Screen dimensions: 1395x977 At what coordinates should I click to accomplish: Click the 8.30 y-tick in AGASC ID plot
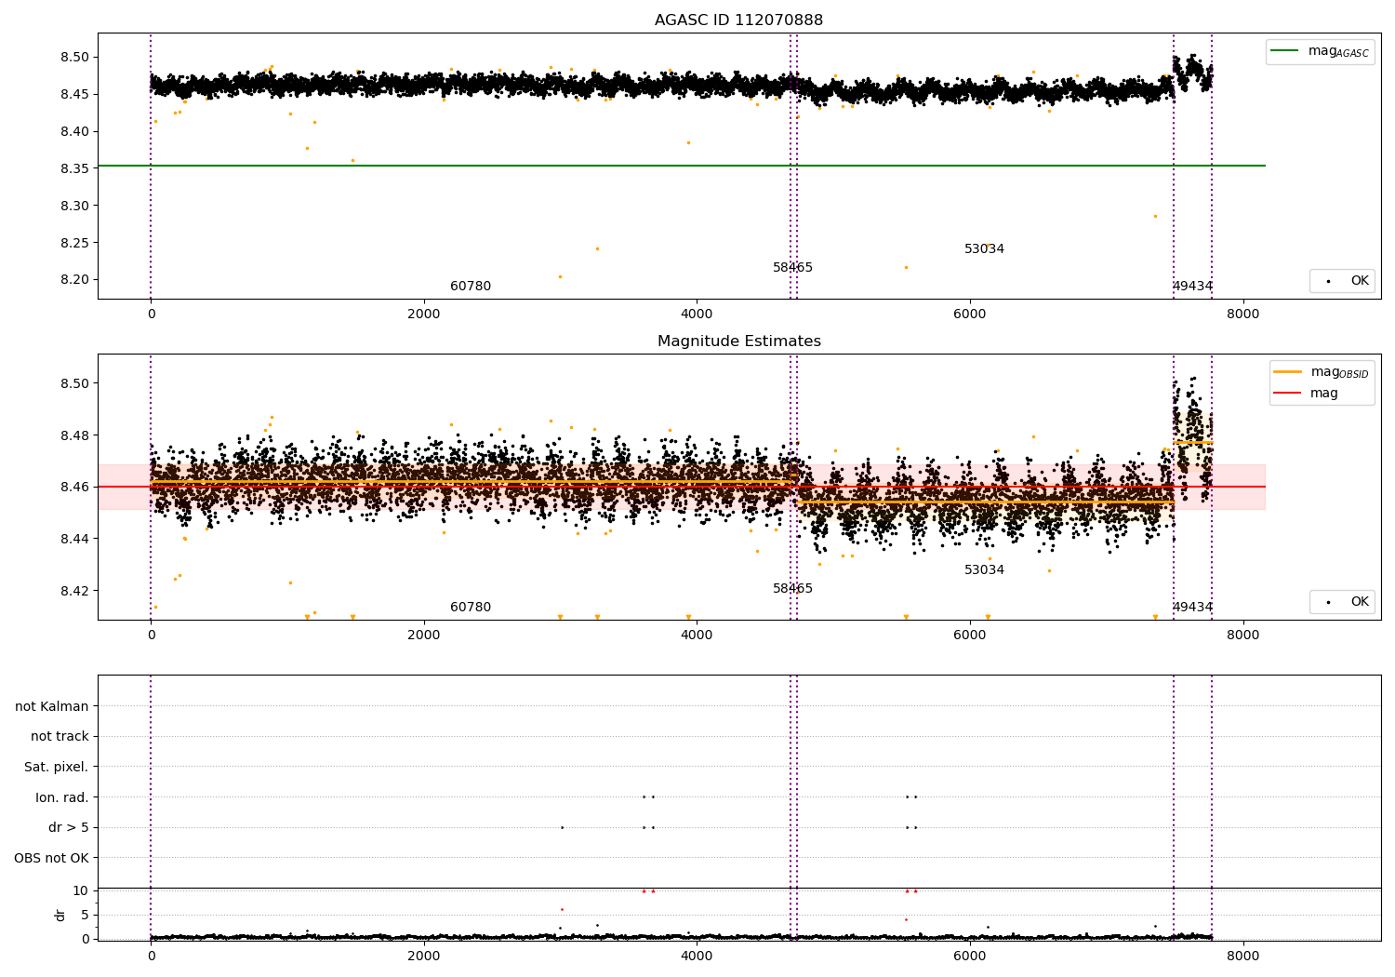point(74,206)
